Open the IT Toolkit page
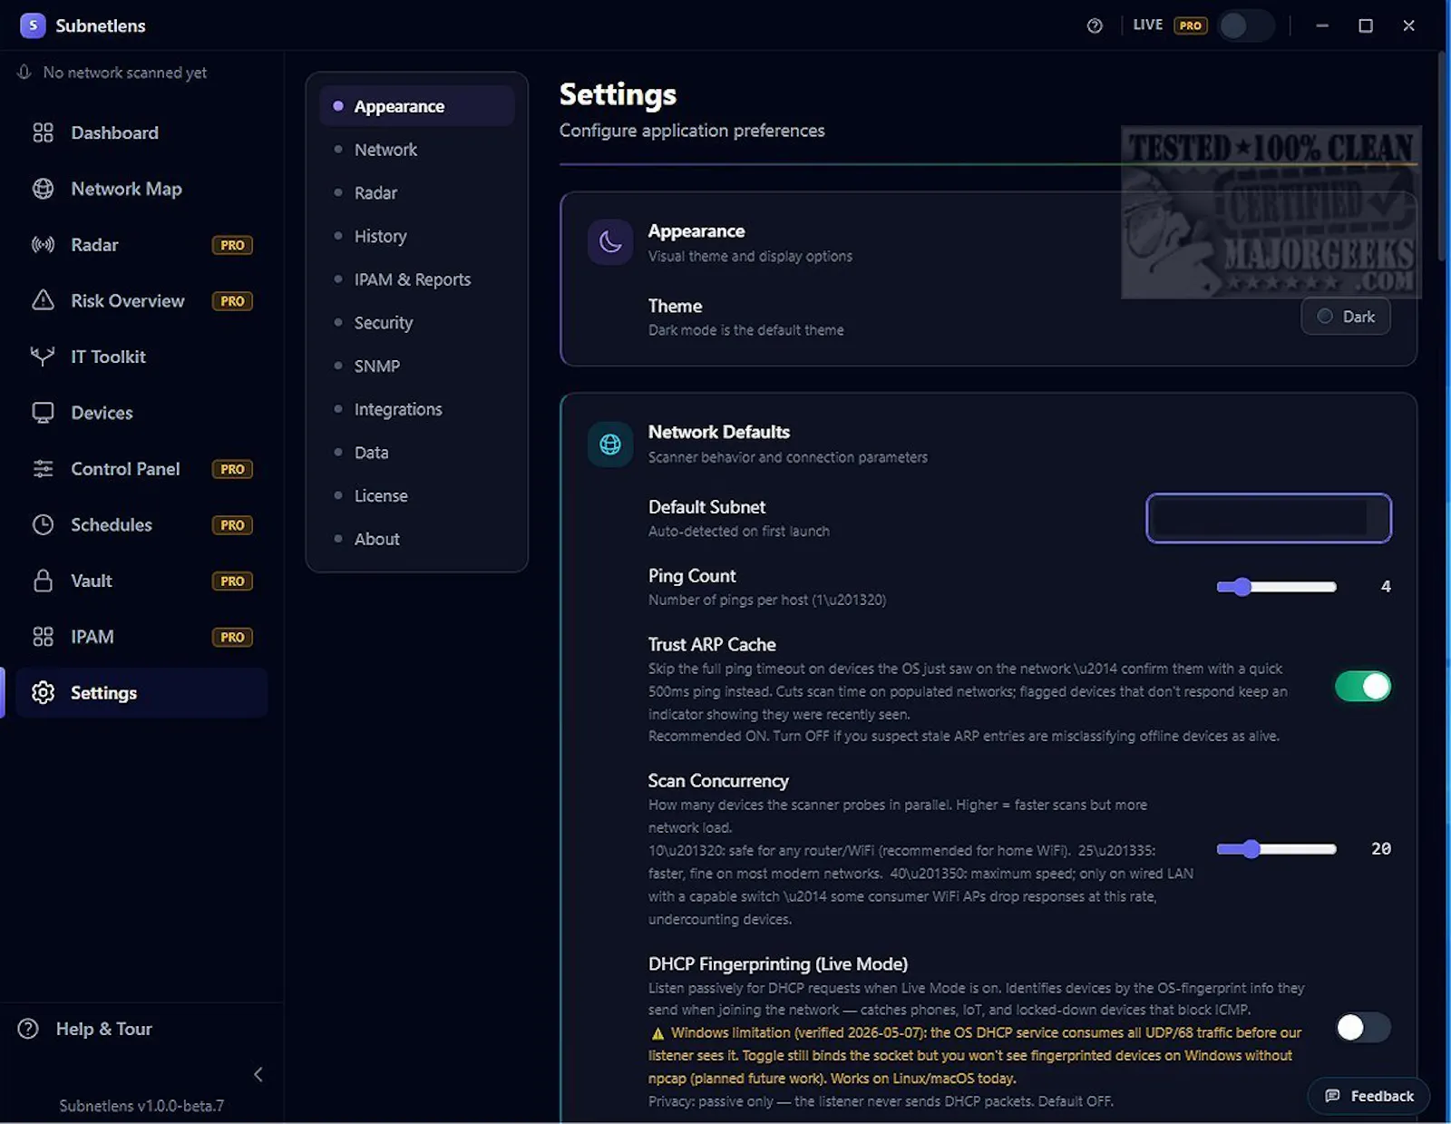Screen dimensions: 1451x1124 (x=142, y=357)
